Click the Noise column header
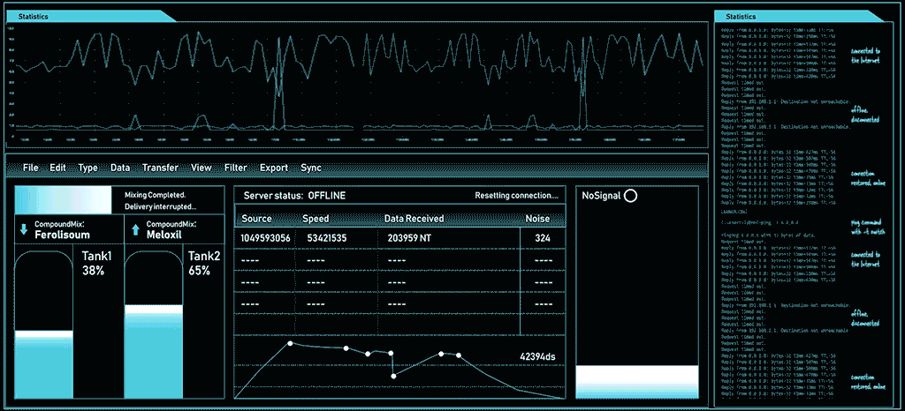Viewport: 905px width, 411px height. (537, 218)
